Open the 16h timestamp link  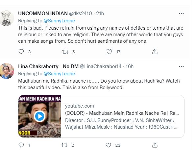pyautogui.click(x=130, y=66)
